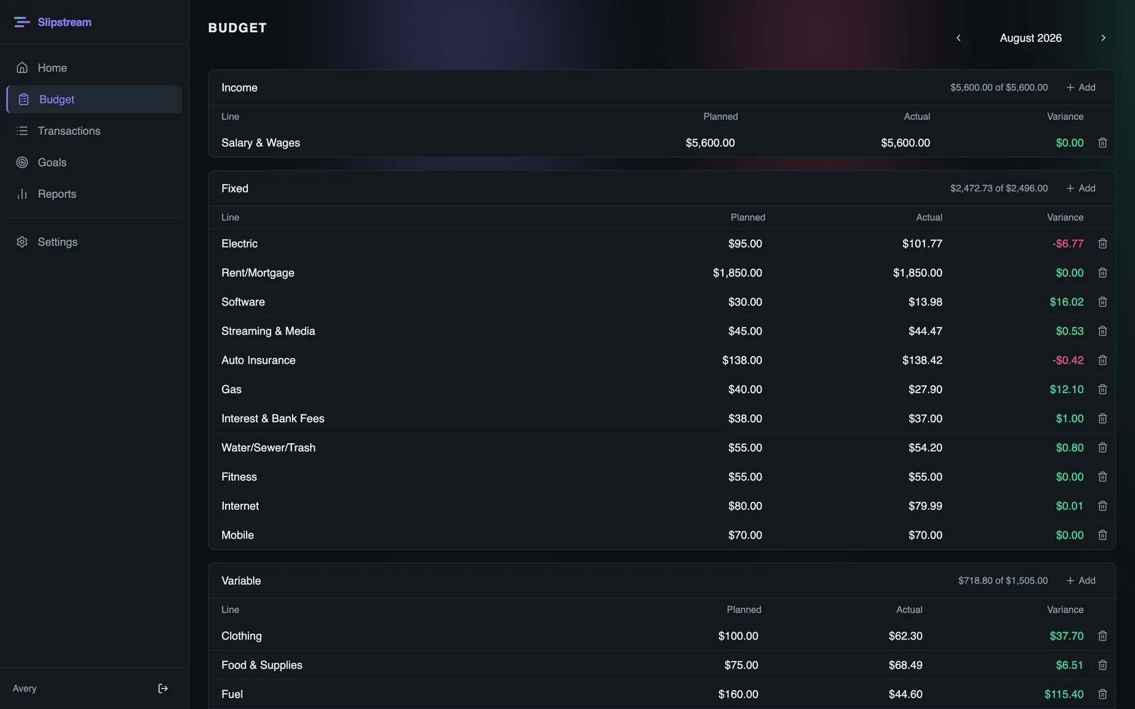Image resolution: width=1135 pixels, height=709 pixels.
Task: Delete the Internet budget line
Action: [1102, 506]
